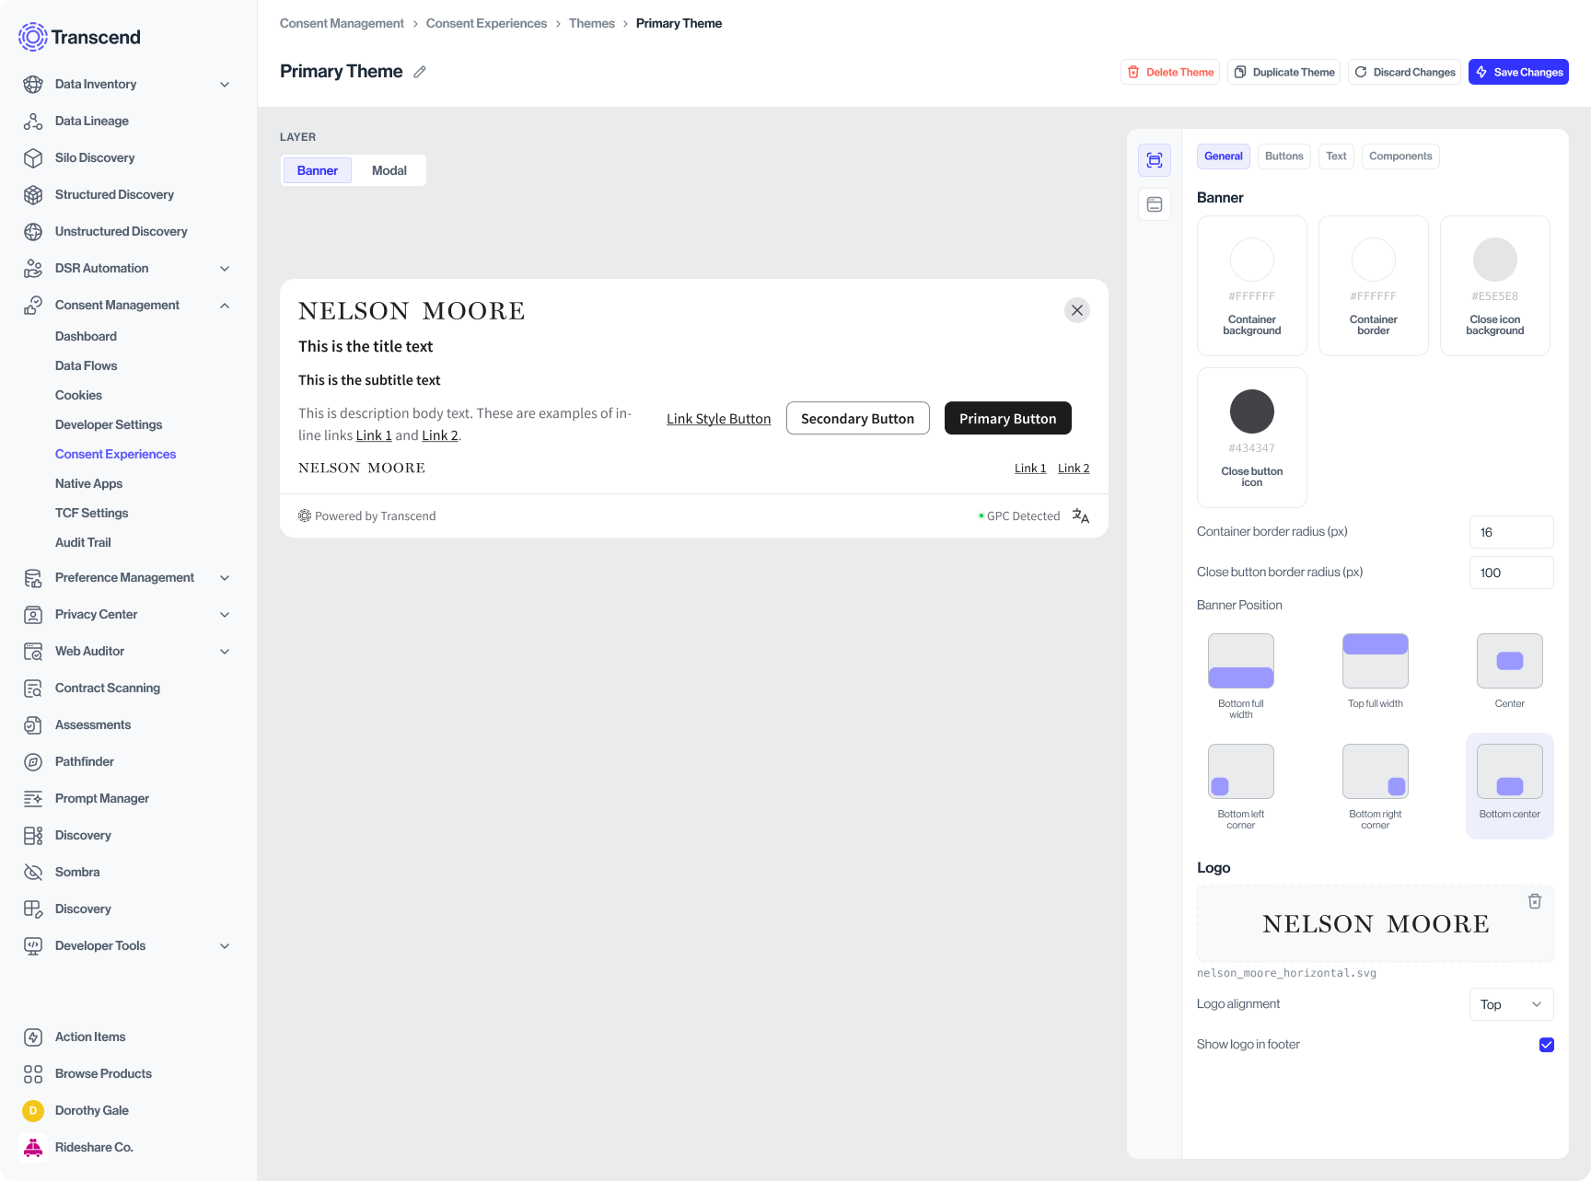This screenshot has height=1181, width=1591.
Task: Expand Developer Tools chevron
Action: (225, 946)
